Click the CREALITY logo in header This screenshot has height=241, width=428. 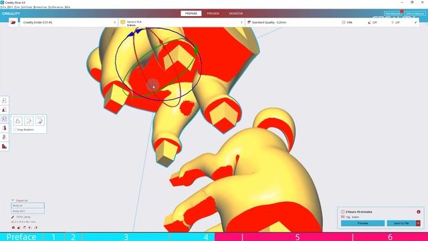click(x=11, y=13)
